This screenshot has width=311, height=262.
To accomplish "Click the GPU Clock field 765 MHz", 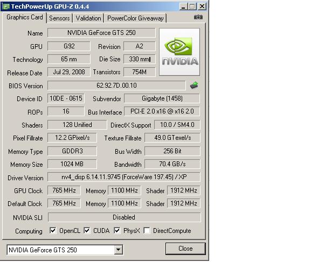I will tap(64, 190).
